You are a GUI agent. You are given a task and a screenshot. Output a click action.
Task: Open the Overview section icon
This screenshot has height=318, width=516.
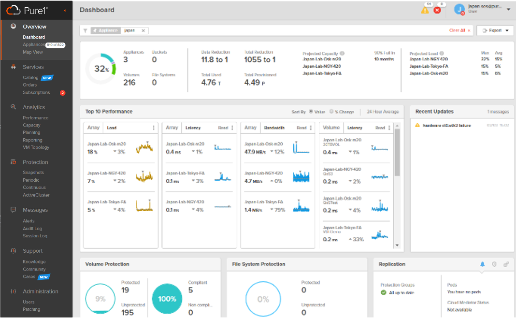click(x=13, y=26)
